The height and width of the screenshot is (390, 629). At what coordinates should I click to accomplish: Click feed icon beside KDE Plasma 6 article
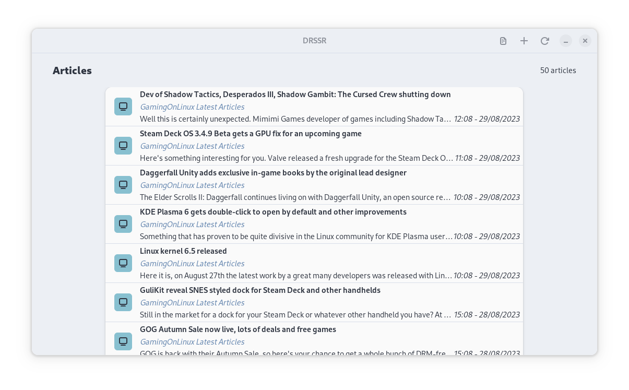pos(123,224)
